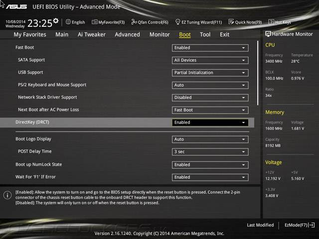
Task: Open the Fast Boot dropdown
Action: pos(210,48)
